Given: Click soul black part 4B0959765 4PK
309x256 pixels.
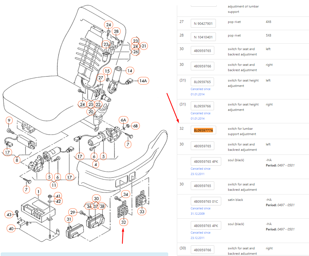Looking at the screenshot, I should click(206, 161).
